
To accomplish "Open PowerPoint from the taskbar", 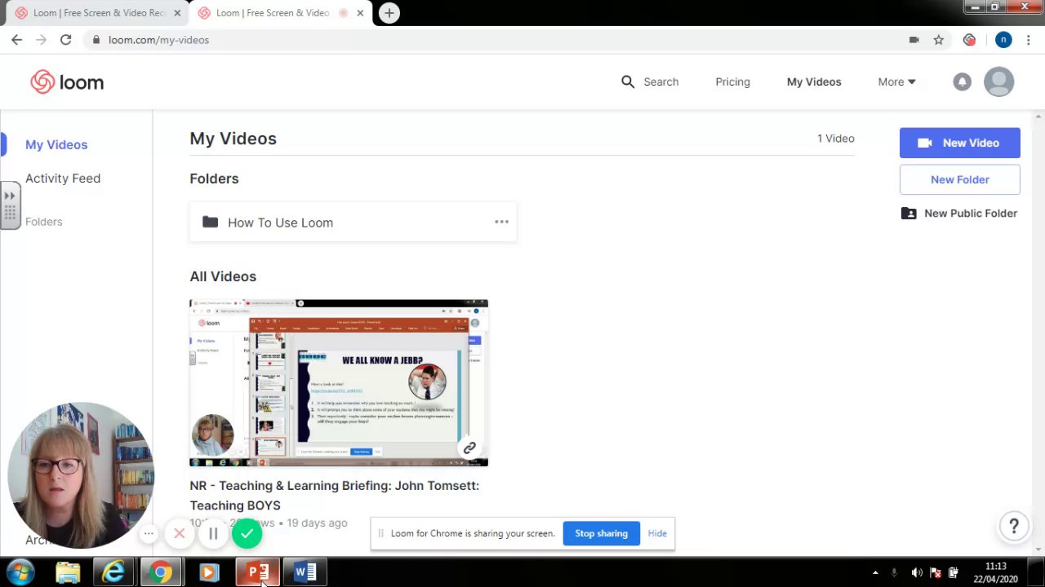I will coord(258,572).
